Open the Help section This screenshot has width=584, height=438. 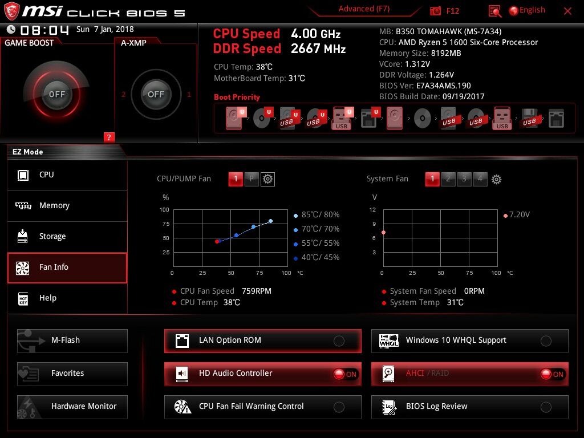pyautogui.click(x=67, y=298)
